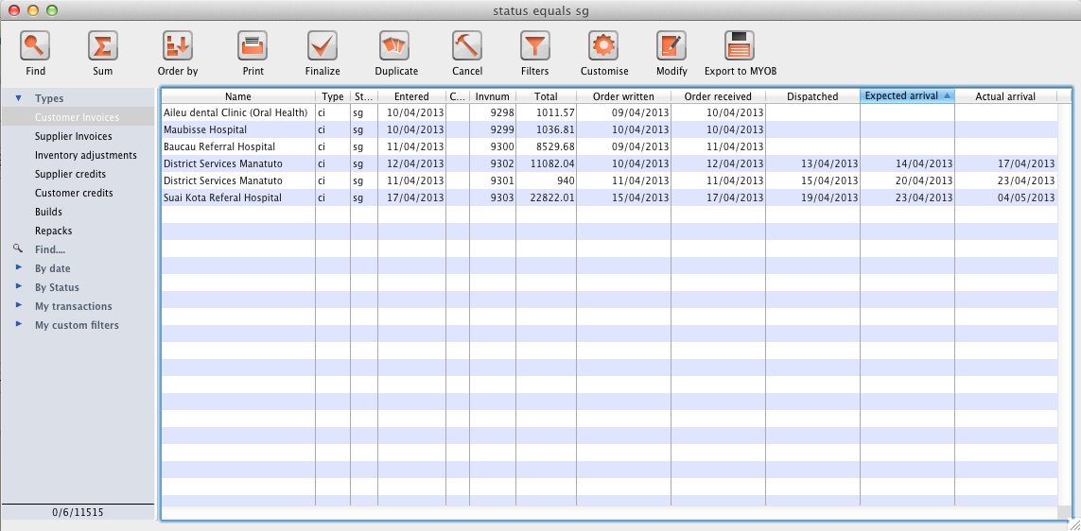Open the Order by sorting tool
Screen dimensions: 1081x531
tap(178, 45)
